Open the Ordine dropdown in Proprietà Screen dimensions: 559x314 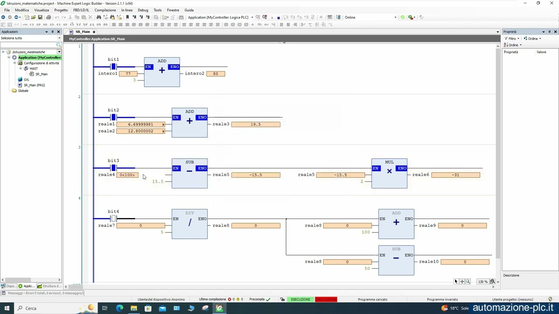point(512,45)
